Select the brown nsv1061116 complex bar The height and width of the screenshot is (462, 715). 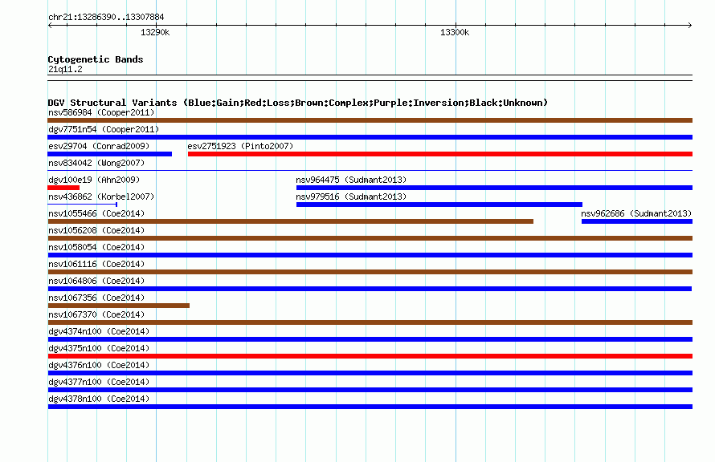[x=370, y=272]
